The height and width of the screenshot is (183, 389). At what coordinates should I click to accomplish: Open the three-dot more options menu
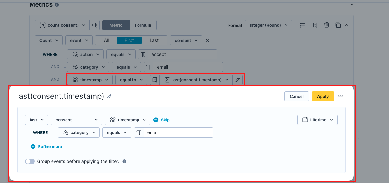pos(341,96)
